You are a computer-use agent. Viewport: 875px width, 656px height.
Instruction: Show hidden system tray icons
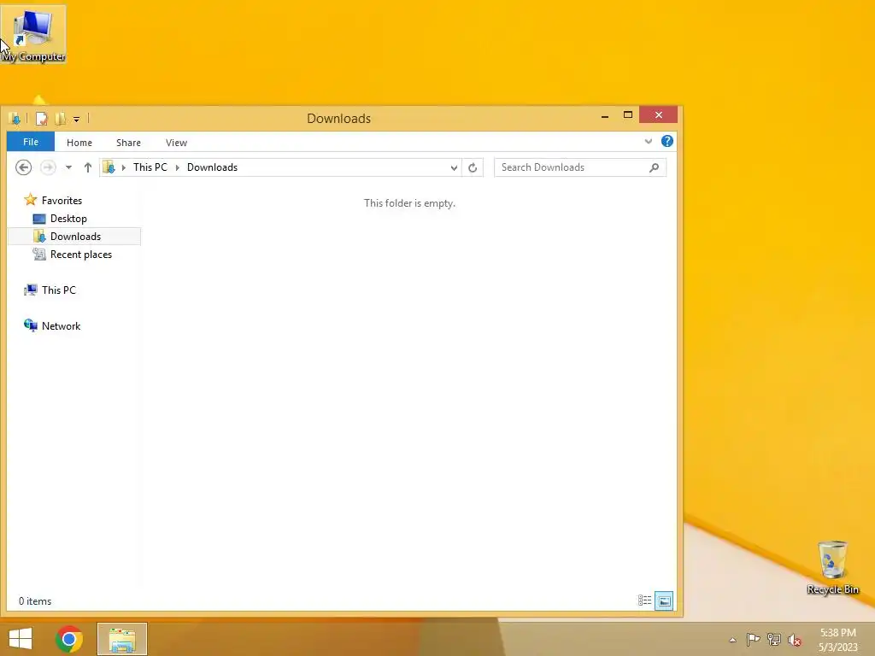pos(732,640)
